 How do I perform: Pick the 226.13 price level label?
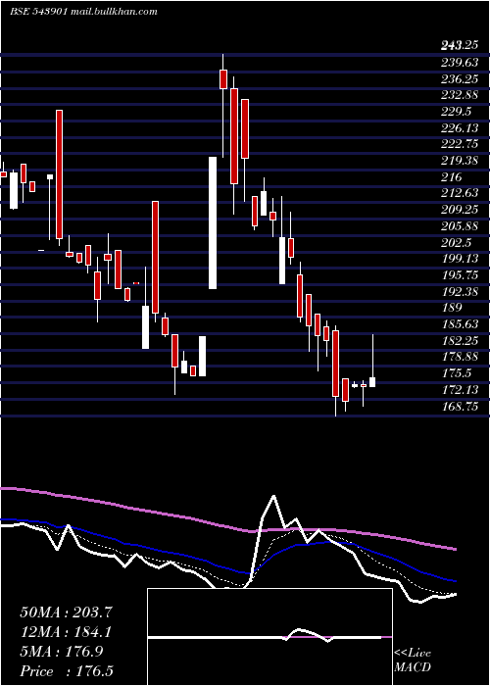tap(460, 127)
